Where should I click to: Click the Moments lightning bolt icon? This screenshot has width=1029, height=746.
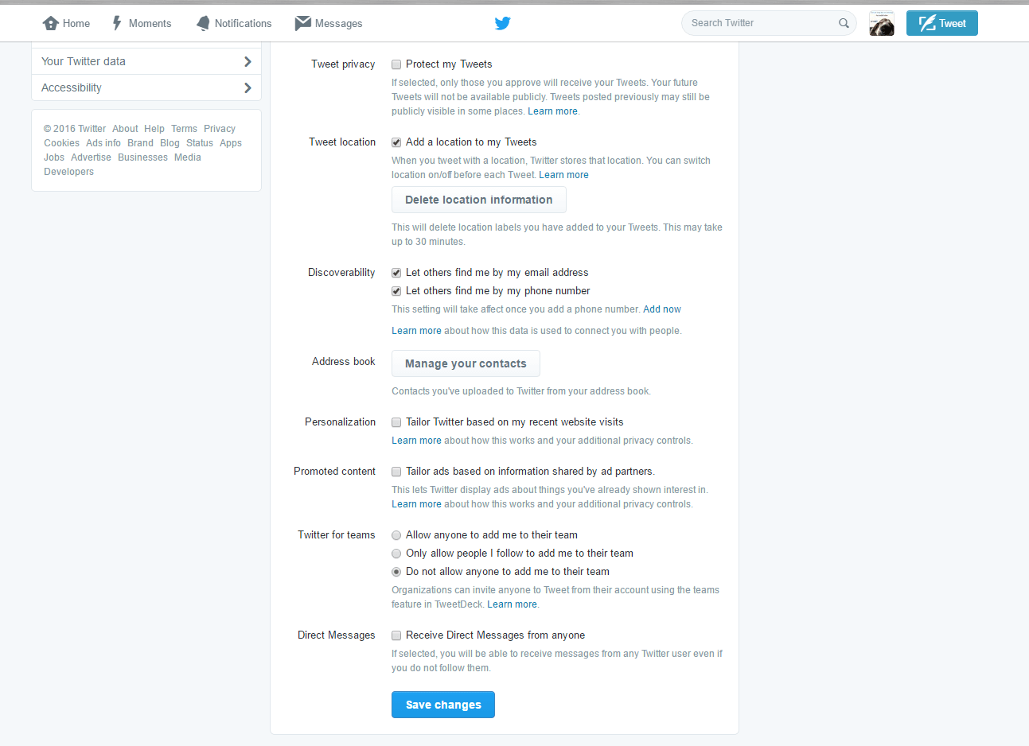point(117,23)
